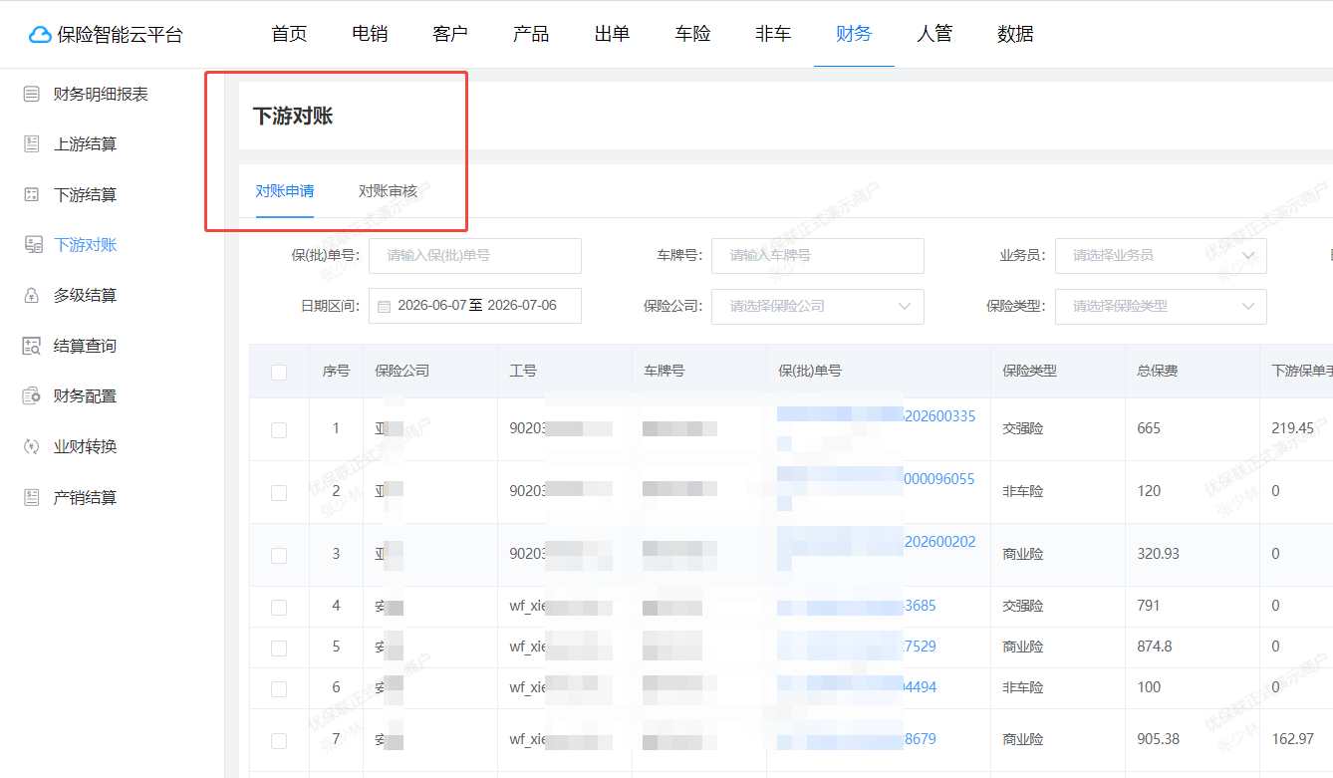
Task: Check the checkbox for row 5
Action: [279, 648]
